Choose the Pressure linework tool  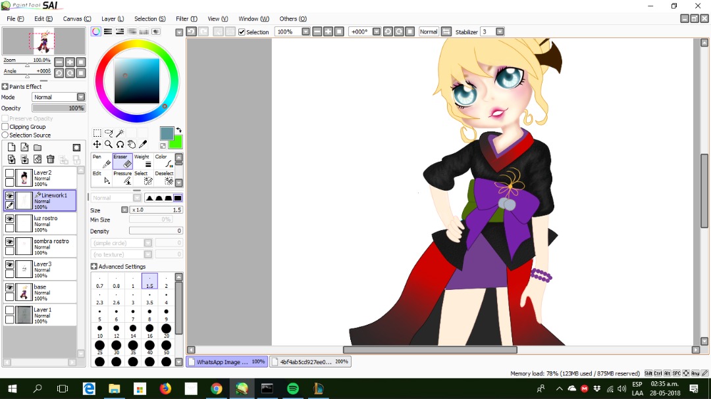122,178
